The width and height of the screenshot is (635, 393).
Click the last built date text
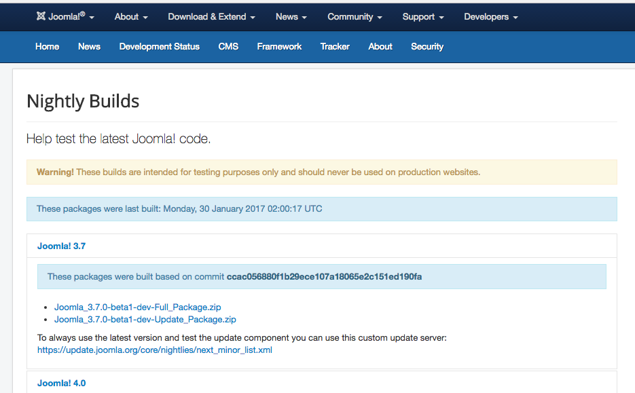pos(179,209)
